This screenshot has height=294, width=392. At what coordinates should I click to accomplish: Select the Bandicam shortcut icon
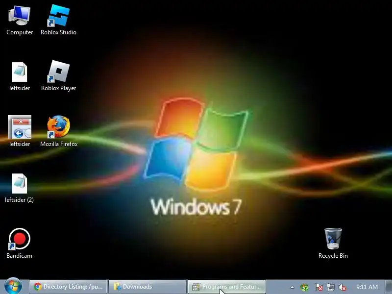19,244
